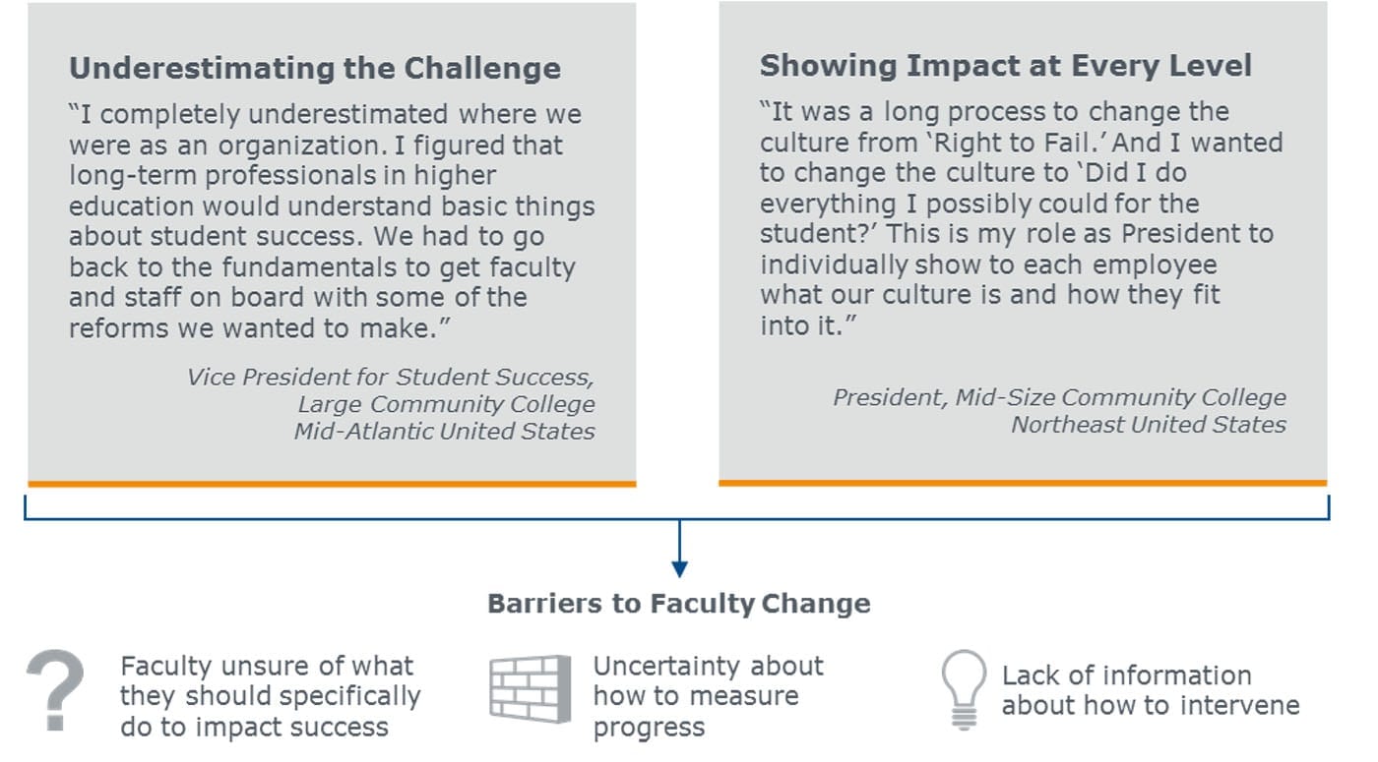Click the Vice President for Student Success attribution

click(391, 378)
